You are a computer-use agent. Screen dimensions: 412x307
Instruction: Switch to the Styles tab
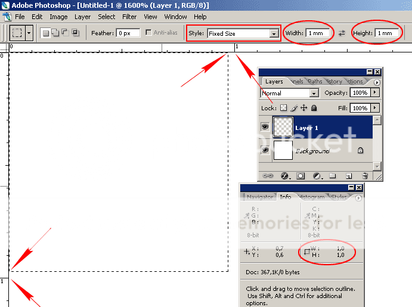[339, 197]
